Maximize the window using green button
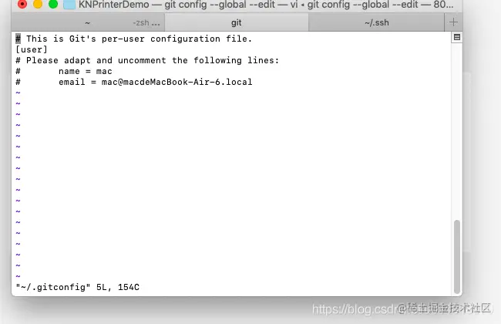Viewport: 501px width, 324px height. pos(53,4)
